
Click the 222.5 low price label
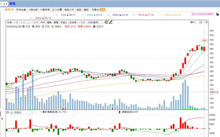pyautogui.click(x=9, y=87)
